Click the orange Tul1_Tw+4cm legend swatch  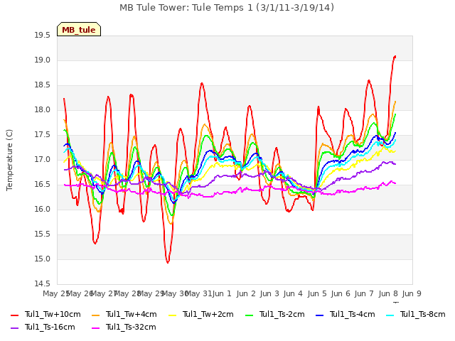point(95,315)
